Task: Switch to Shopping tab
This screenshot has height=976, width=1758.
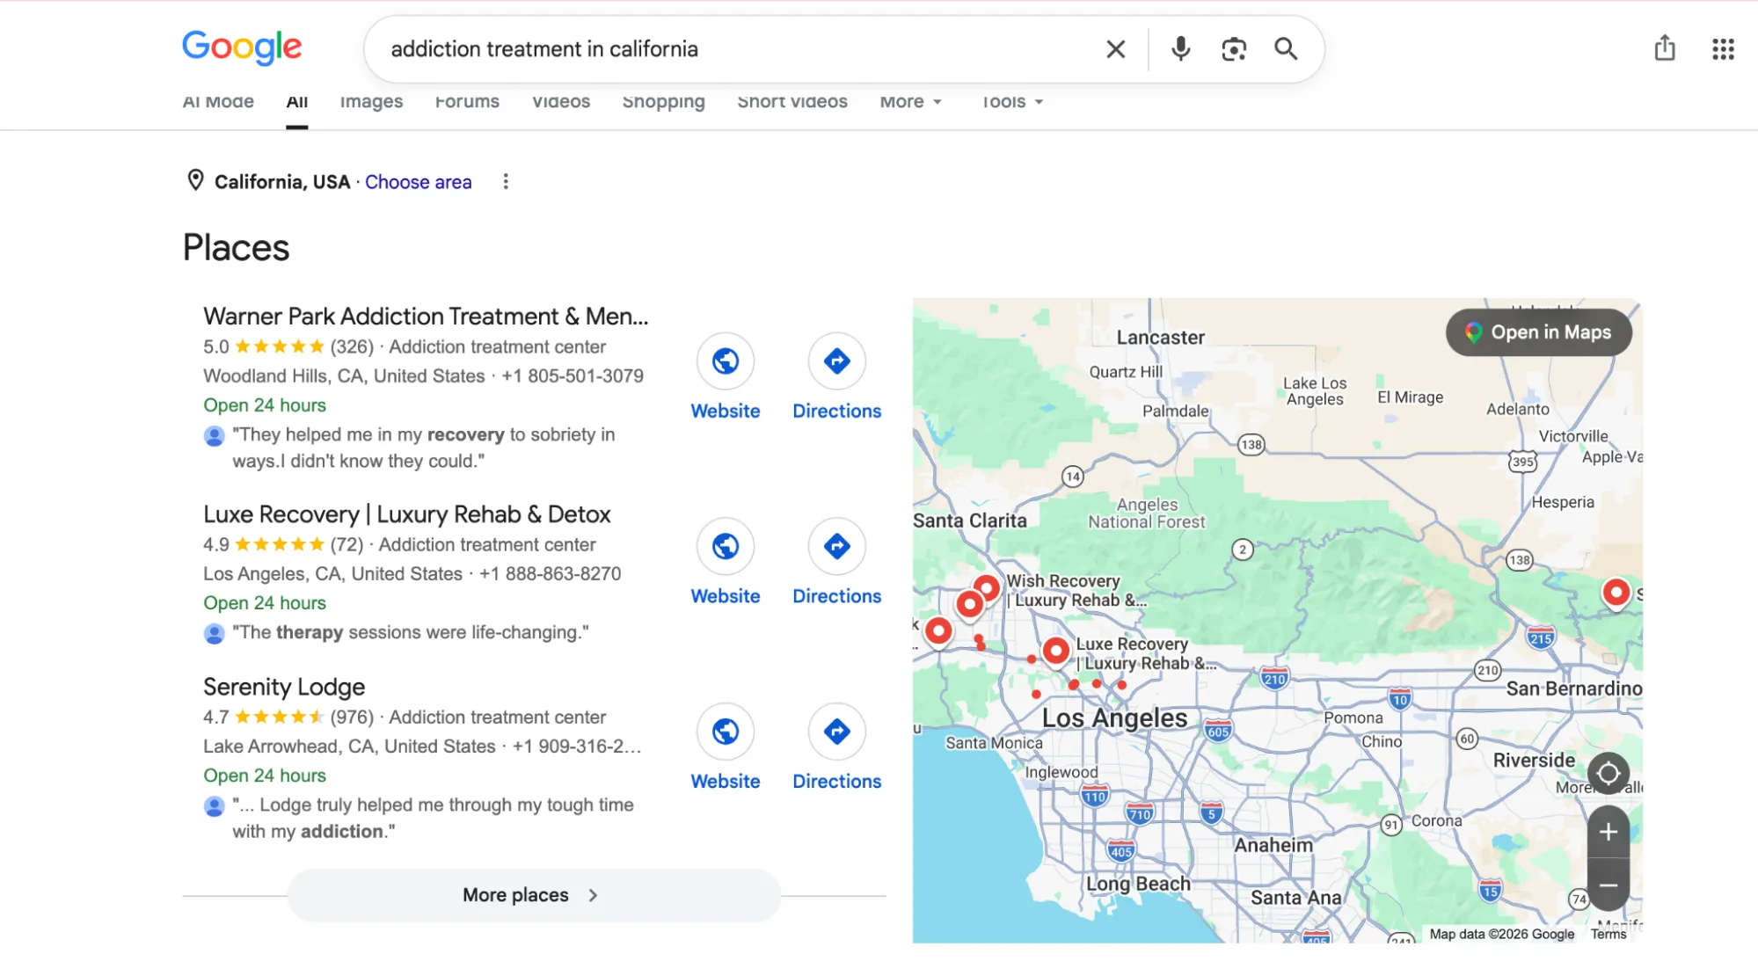Action: pyautogui.click(x=663, y=102)
